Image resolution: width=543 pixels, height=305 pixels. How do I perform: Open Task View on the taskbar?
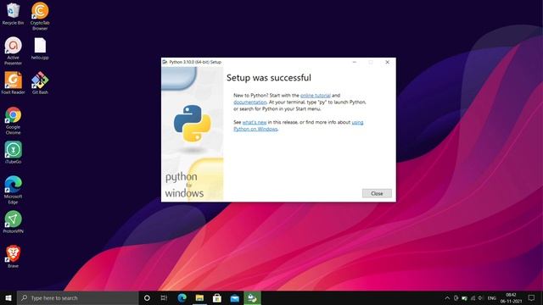point(164,297)
